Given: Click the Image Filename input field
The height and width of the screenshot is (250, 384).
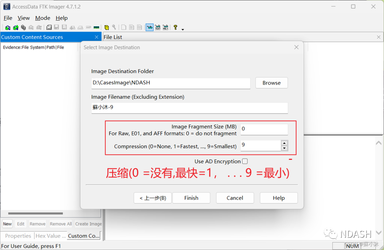Looking at the screenshot, I should (190, 108).
